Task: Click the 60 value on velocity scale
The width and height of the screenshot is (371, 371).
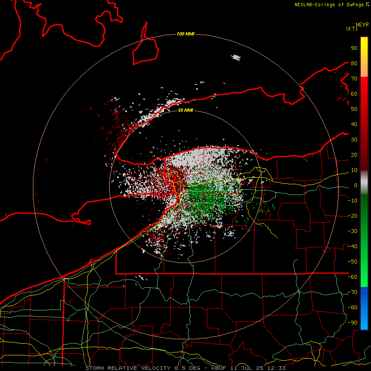Action: pos(354,94)
